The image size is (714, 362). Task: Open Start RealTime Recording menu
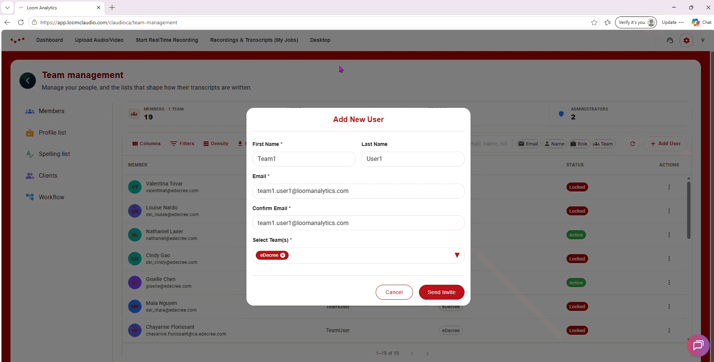click(x=167, y=40)
